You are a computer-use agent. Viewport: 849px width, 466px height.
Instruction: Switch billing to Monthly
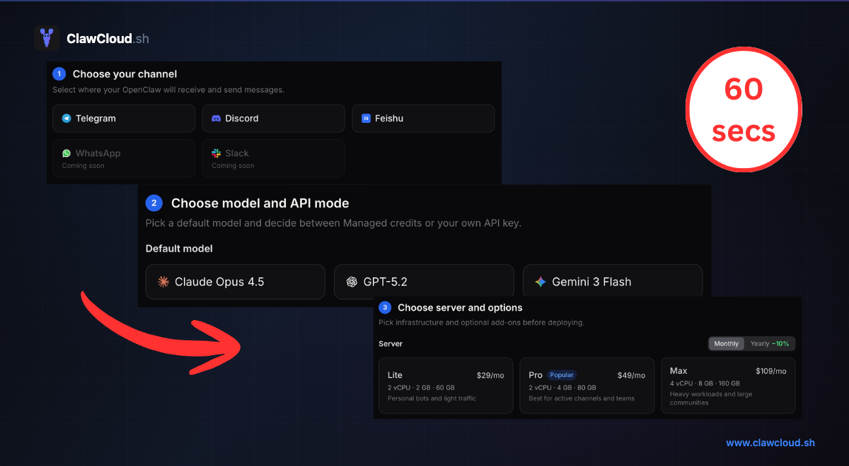[726, 344]
